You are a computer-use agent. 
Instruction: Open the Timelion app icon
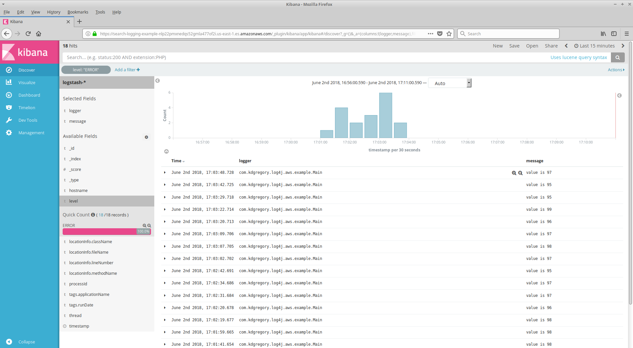(9, 108)
